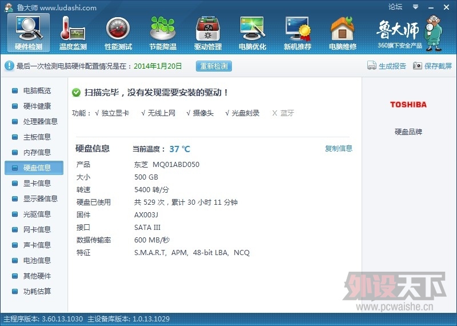Click the 保存截屏 camera icon
The image size is (457, 326).
click(418, 66)
